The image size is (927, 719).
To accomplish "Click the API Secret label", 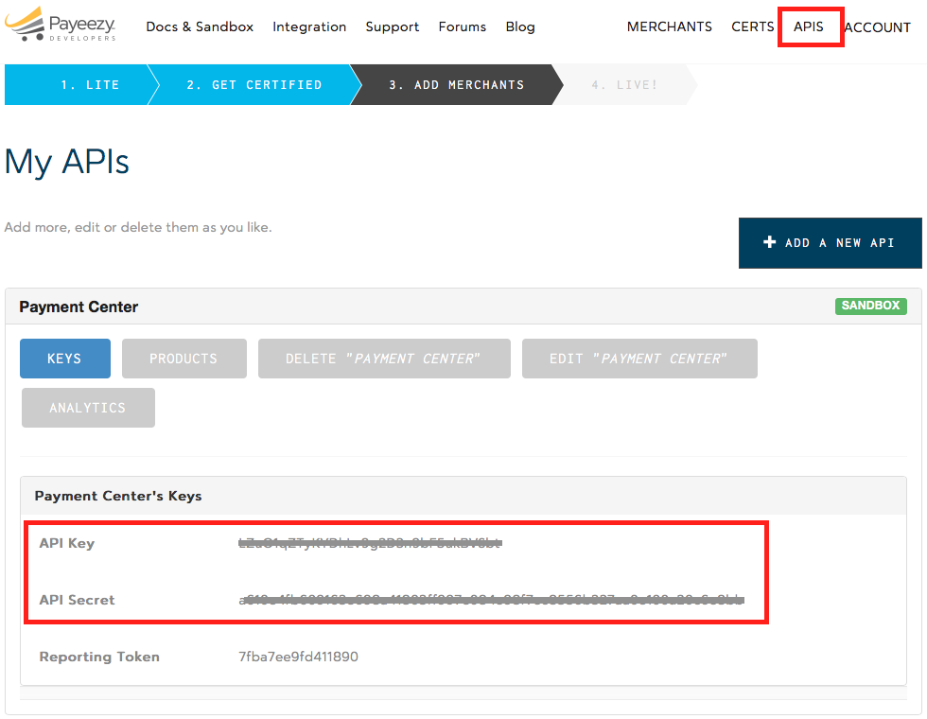I will click(77, 600).
